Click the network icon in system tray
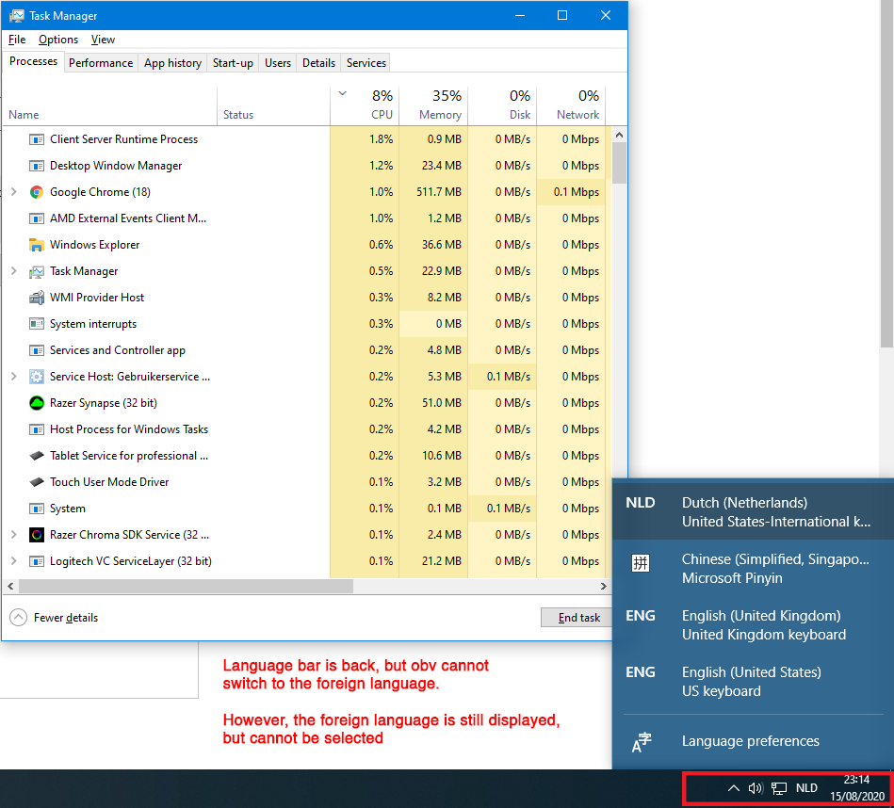Image resolution: width=894 pixels, height=808 pixels. coord(779,788)
